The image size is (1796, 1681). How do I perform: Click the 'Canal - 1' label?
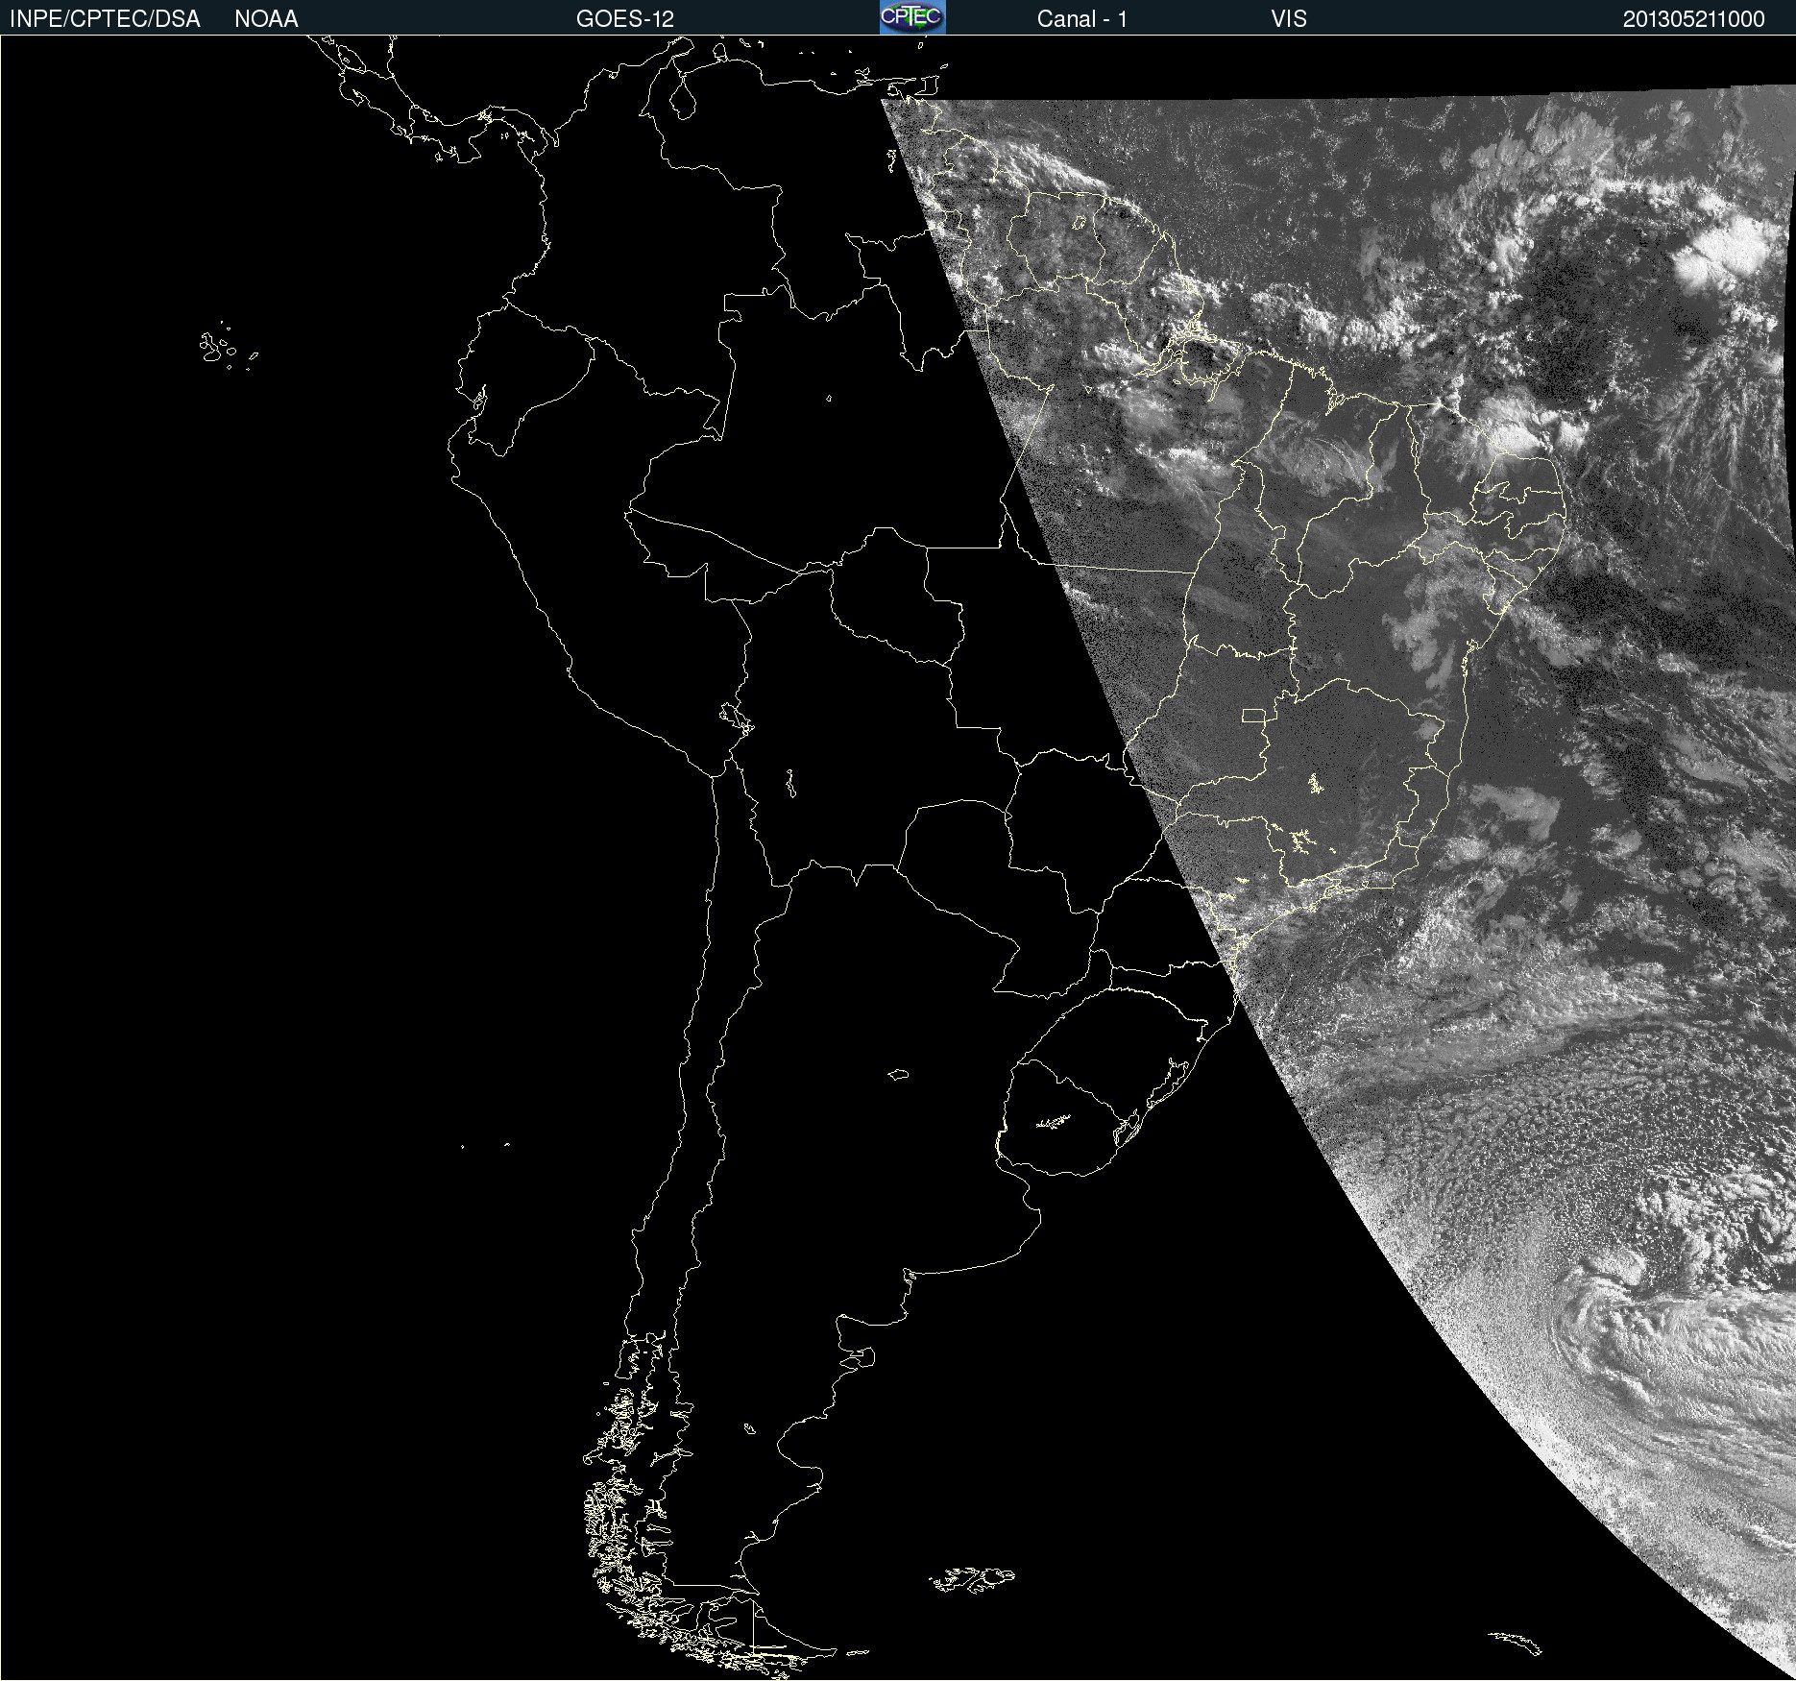point(1082,19)
